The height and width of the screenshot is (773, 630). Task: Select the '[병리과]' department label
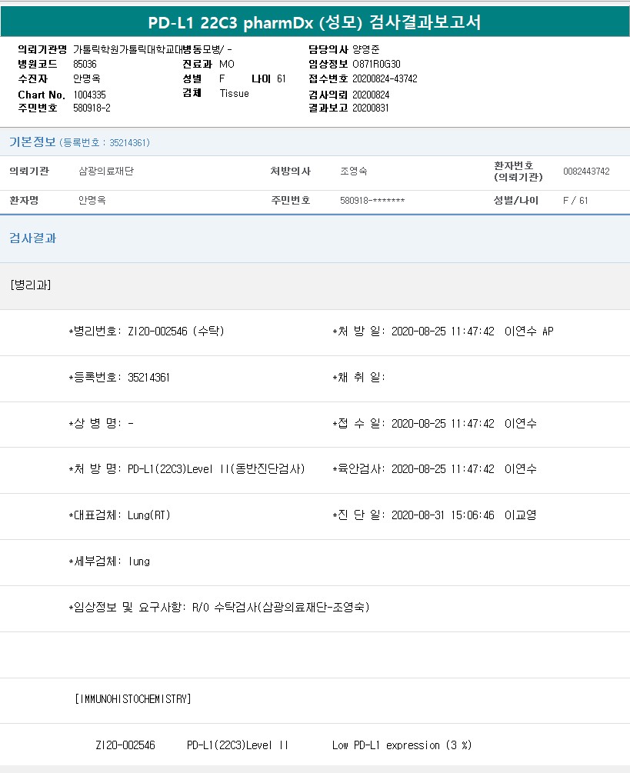(x=31, y=285)
